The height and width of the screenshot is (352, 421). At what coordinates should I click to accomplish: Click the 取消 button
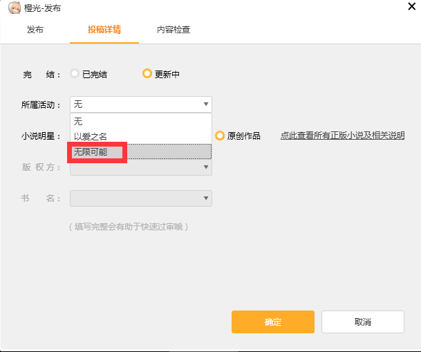[362, 322]
